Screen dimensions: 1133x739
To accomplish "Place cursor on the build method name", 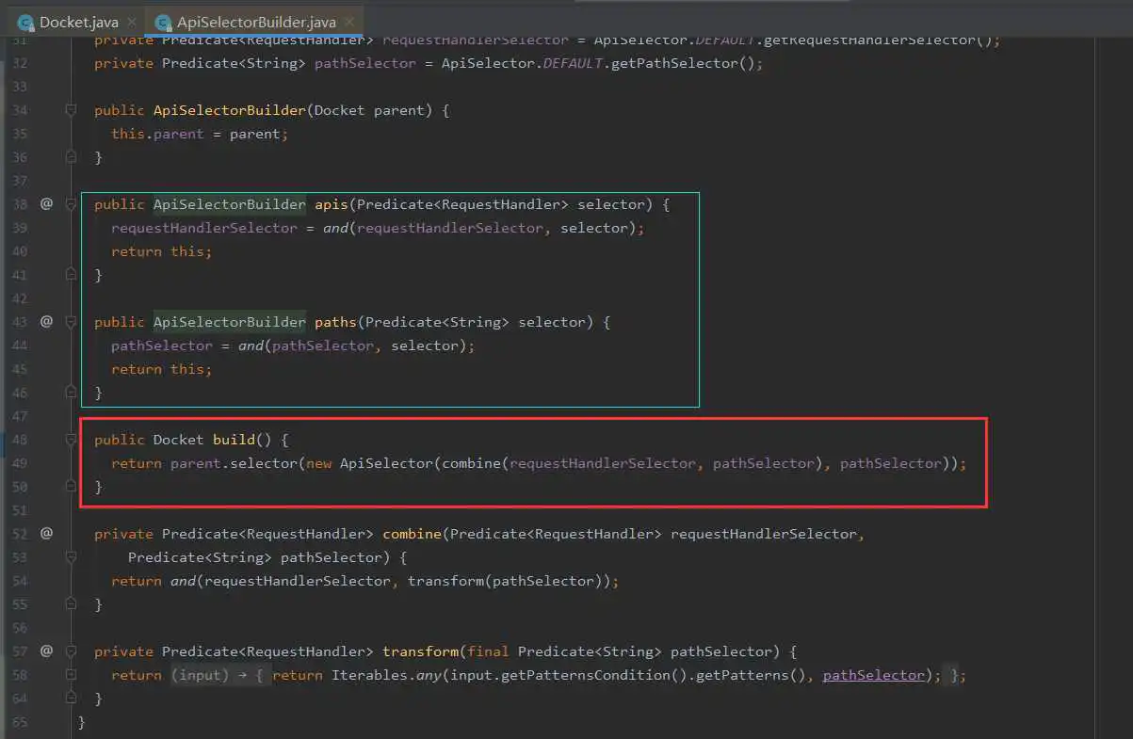I will click(232, 440).
